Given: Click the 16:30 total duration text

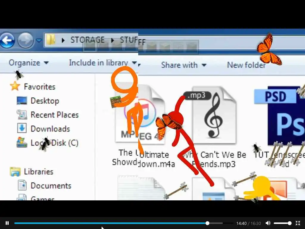Looking at the screenshot, I should point(256,223).
